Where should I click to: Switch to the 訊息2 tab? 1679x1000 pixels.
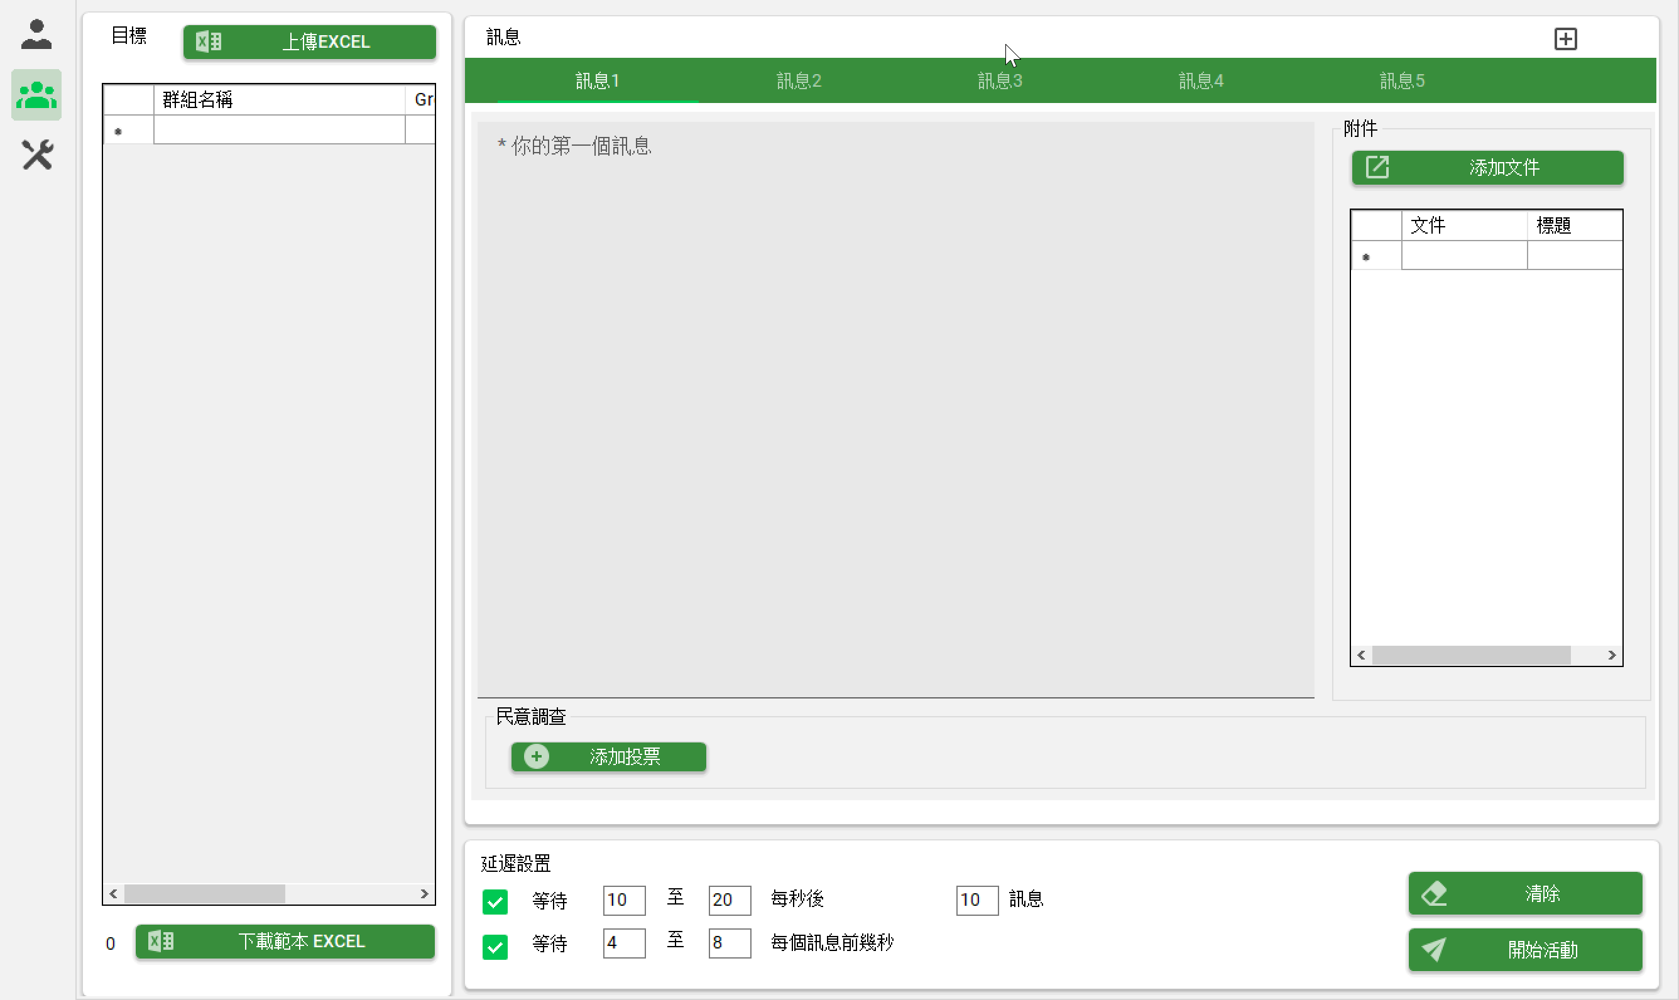(798, 80)
